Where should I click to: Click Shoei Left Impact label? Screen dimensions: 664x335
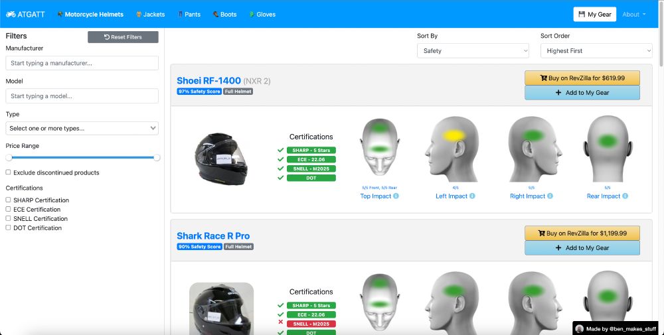click(x=452, y=196)
